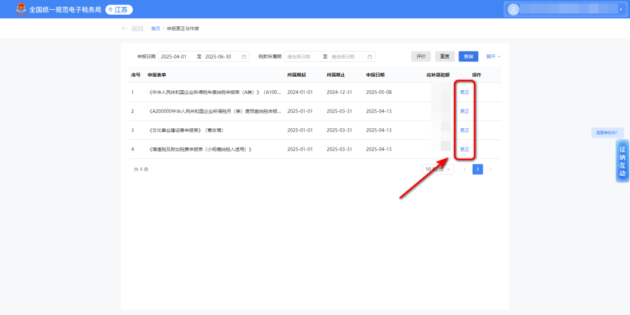This screenshot has width=630, height=315.
Task: Click the 税款所属期 start date field
Action: [302, 57]
